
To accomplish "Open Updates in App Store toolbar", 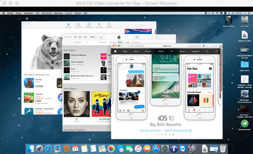I will 109,25.
